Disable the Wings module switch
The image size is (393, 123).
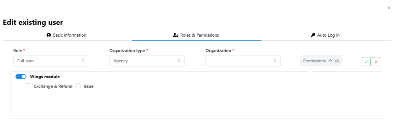coord(21,77)
